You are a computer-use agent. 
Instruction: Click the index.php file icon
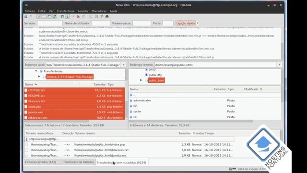[25, 107]
